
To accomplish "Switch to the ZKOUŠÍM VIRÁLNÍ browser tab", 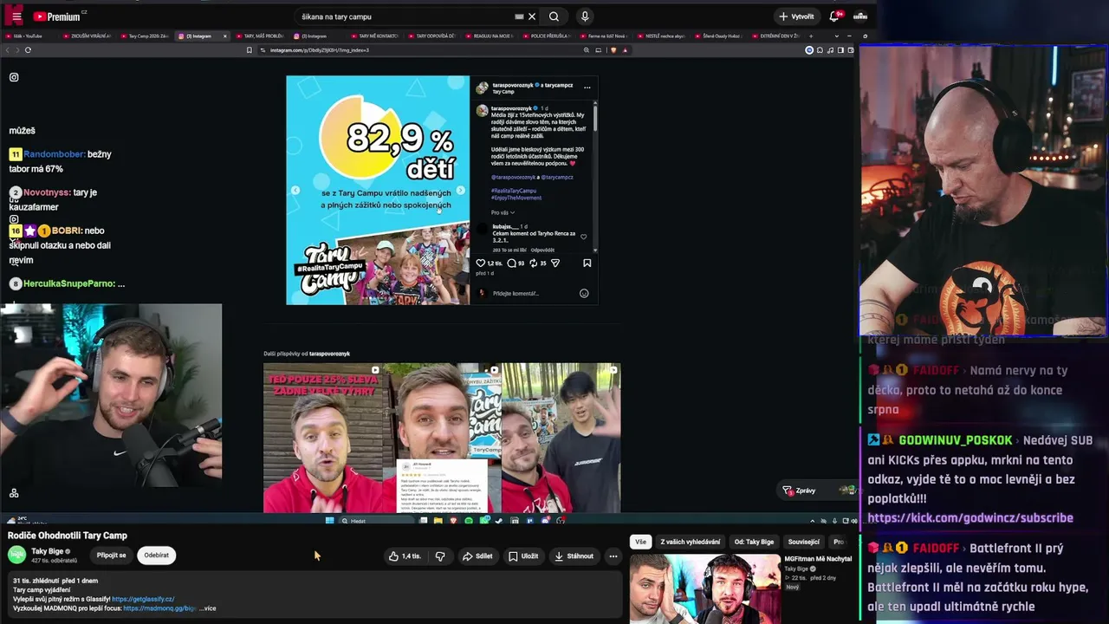I will (x=88, y=36).
